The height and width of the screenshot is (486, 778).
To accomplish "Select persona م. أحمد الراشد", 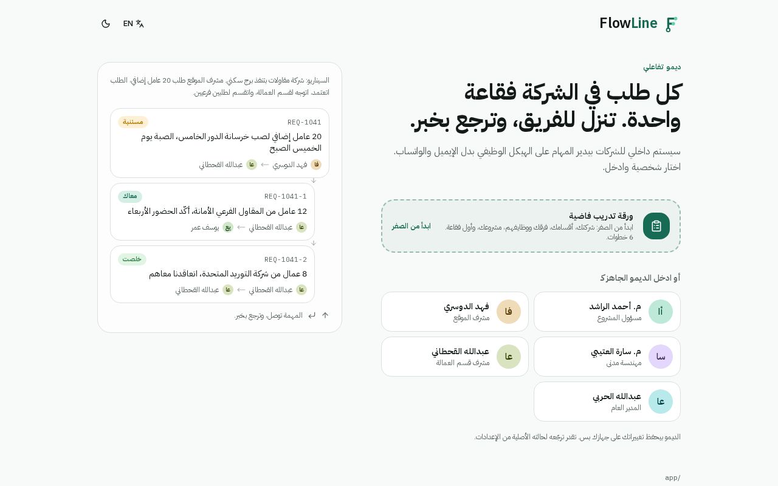I will [x=607, y=312].
